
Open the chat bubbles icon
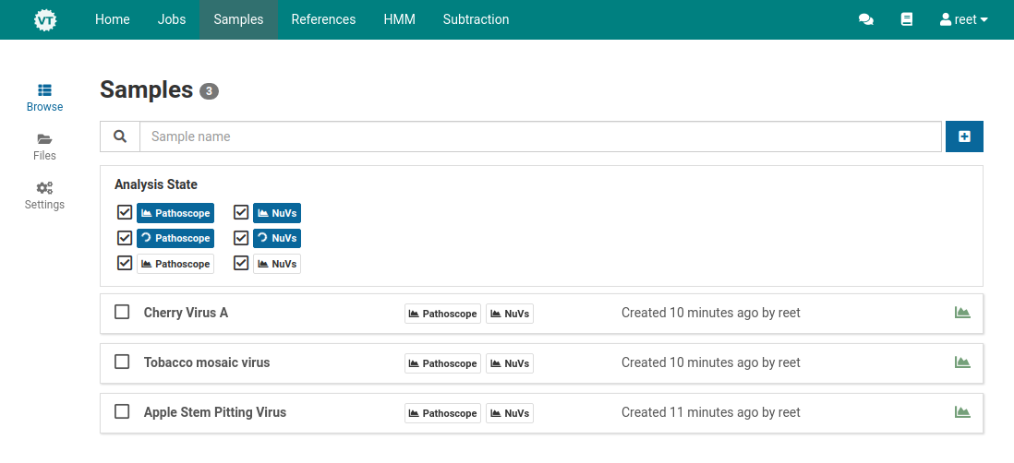click(865, 19)
